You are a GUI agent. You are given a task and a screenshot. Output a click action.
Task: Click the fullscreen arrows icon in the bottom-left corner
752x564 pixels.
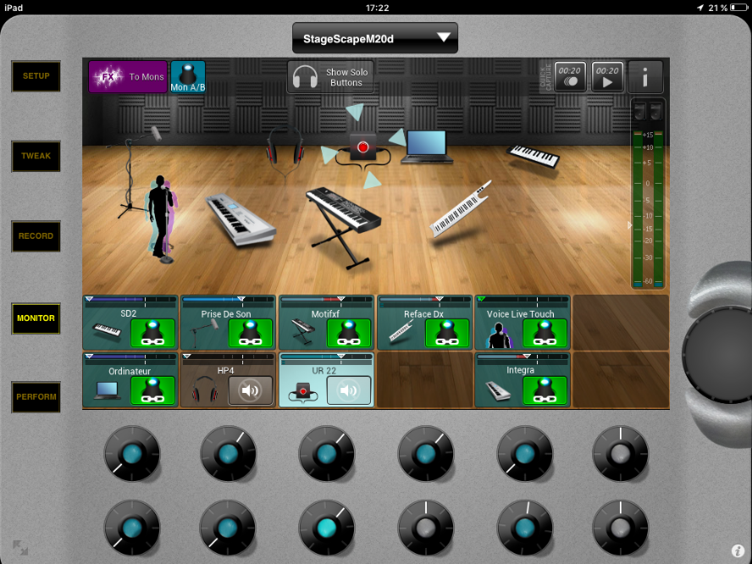[20, 548]
